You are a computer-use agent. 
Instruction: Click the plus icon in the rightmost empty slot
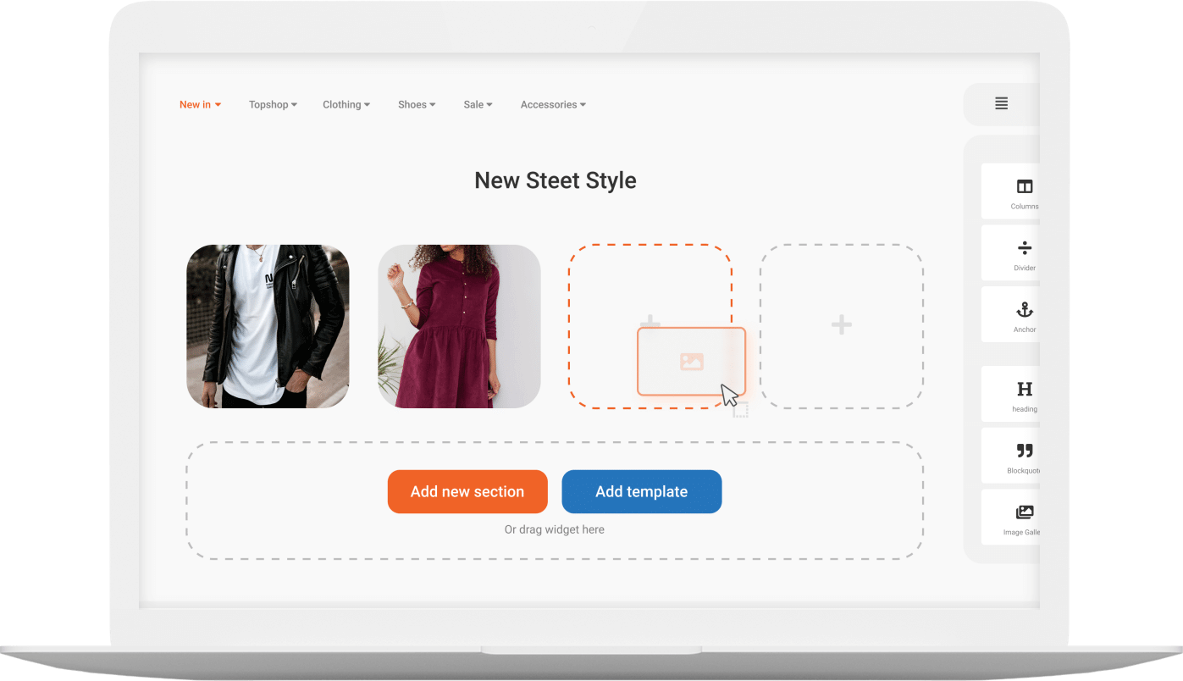(841, 324)
